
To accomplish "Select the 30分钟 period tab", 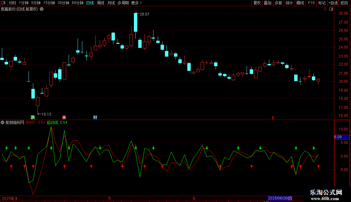I will point(63,3).
